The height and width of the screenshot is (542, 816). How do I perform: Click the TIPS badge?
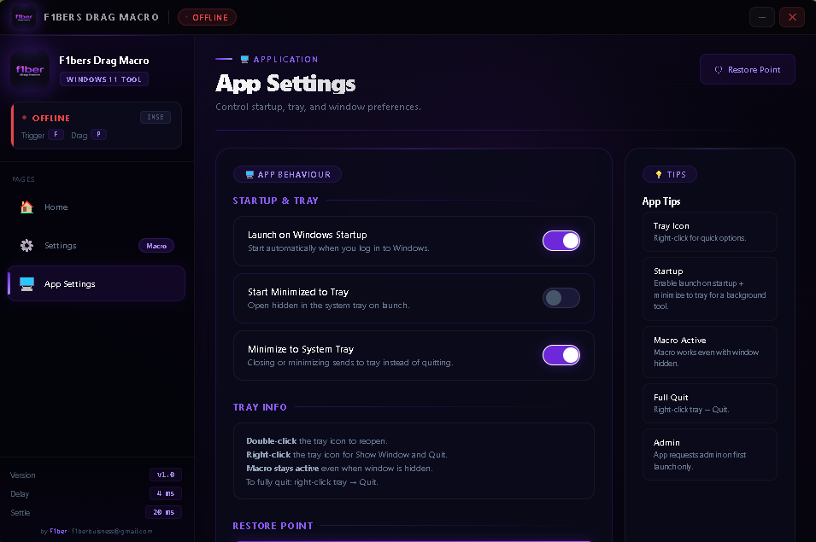(x=670, y=175)
